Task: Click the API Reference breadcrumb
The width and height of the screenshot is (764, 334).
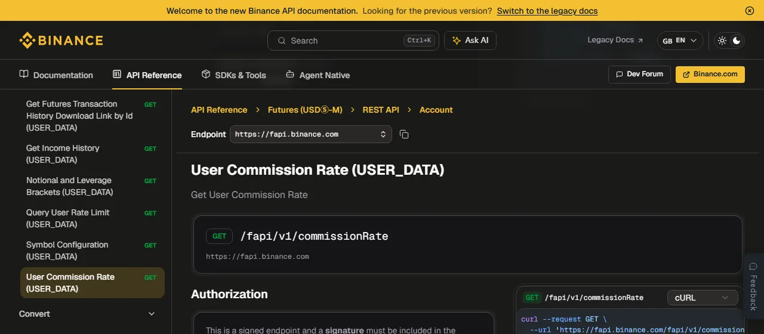Action: [219, 110]
